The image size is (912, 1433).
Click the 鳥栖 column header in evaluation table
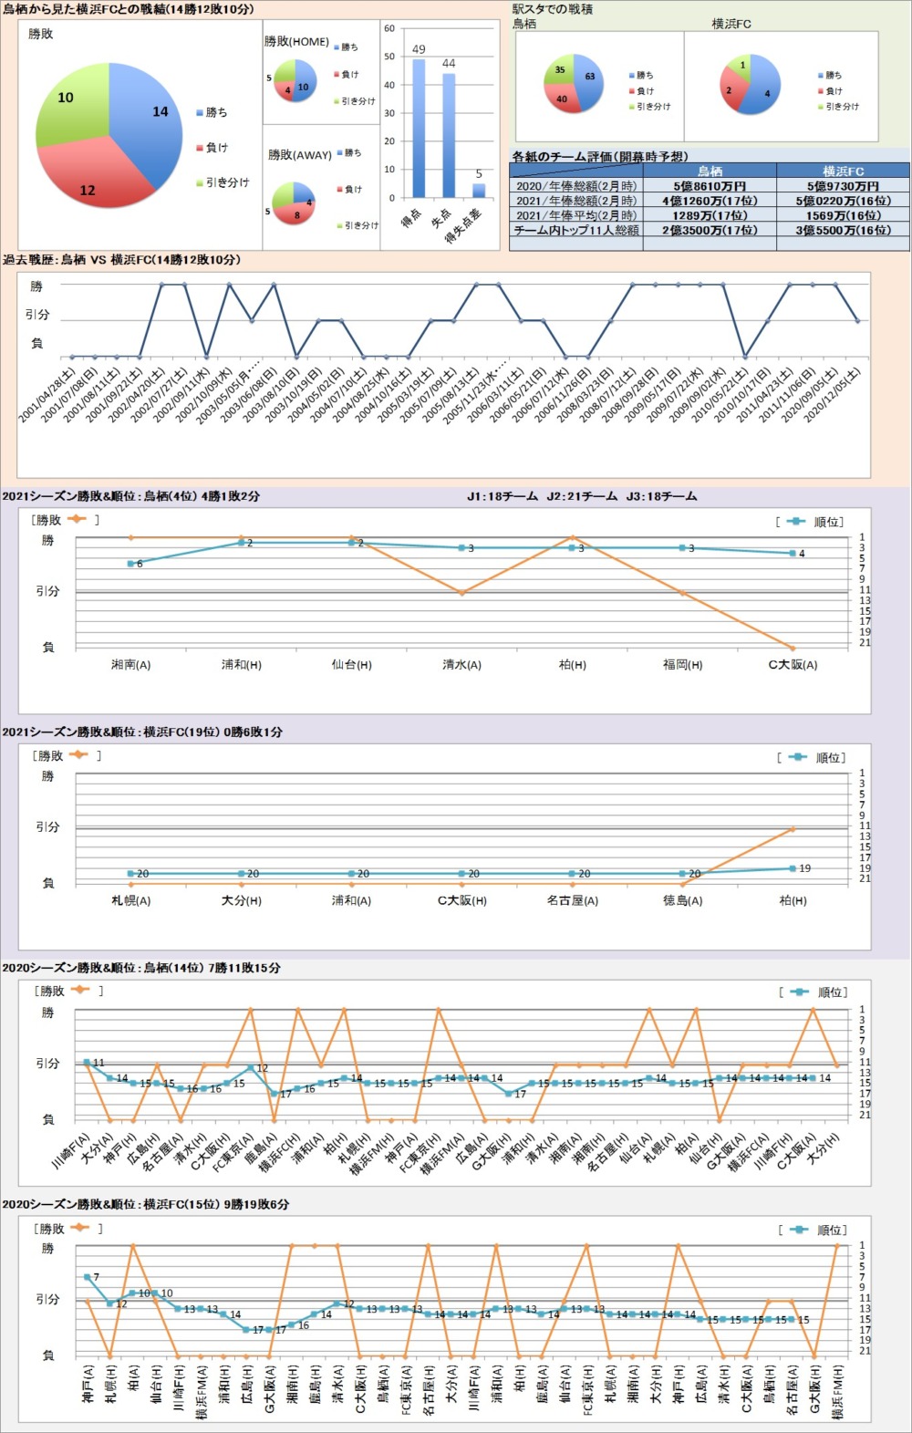click(710, 171)
